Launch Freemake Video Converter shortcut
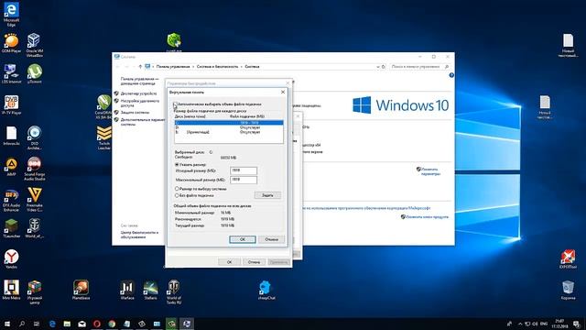Screen dimensions: 586x330 click(x=34, y=200)
